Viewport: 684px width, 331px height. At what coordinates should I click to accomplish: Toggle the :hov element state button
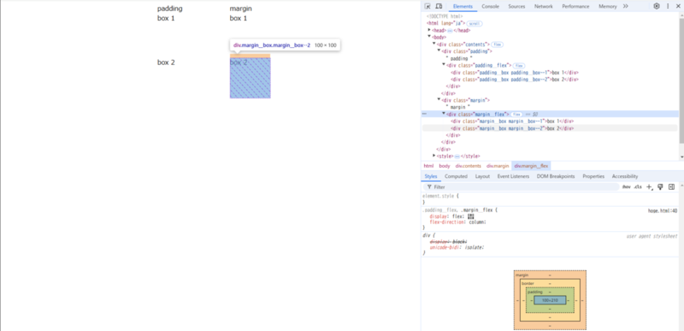coord(627,186)
